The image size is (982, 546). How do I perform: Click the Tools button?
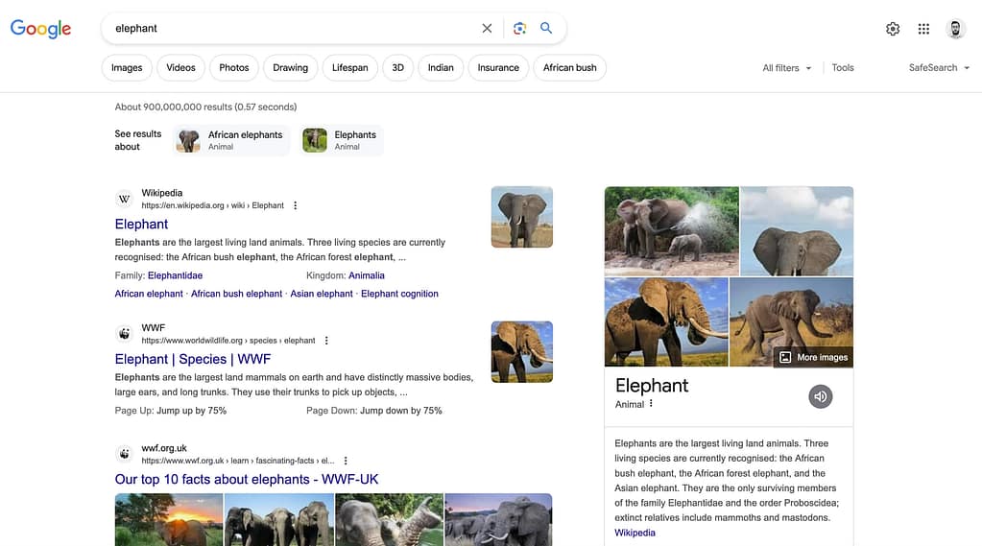click(843, 68)
